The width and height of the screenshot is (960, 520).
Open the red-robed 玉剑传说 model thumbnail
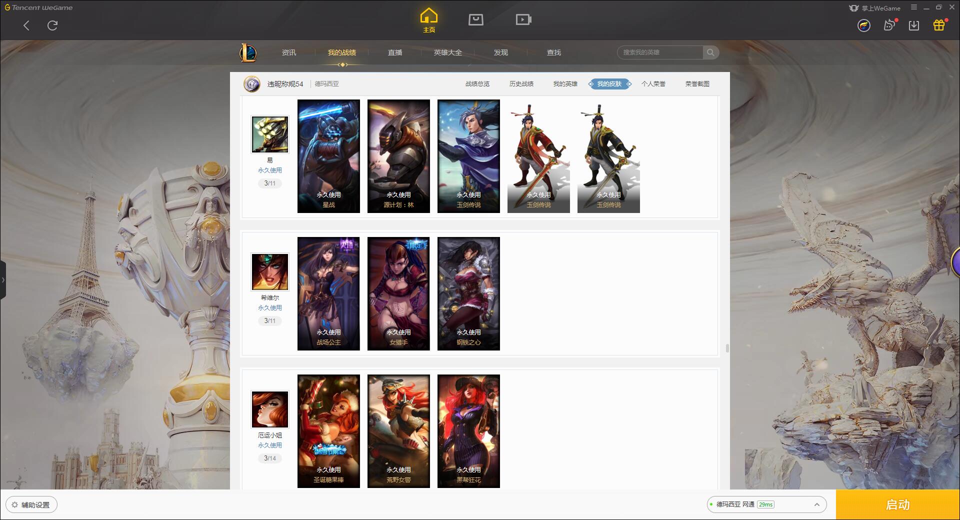538,156
